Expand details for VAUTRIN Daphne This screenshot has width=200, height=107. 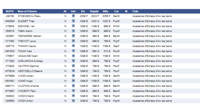click(73, 66)
